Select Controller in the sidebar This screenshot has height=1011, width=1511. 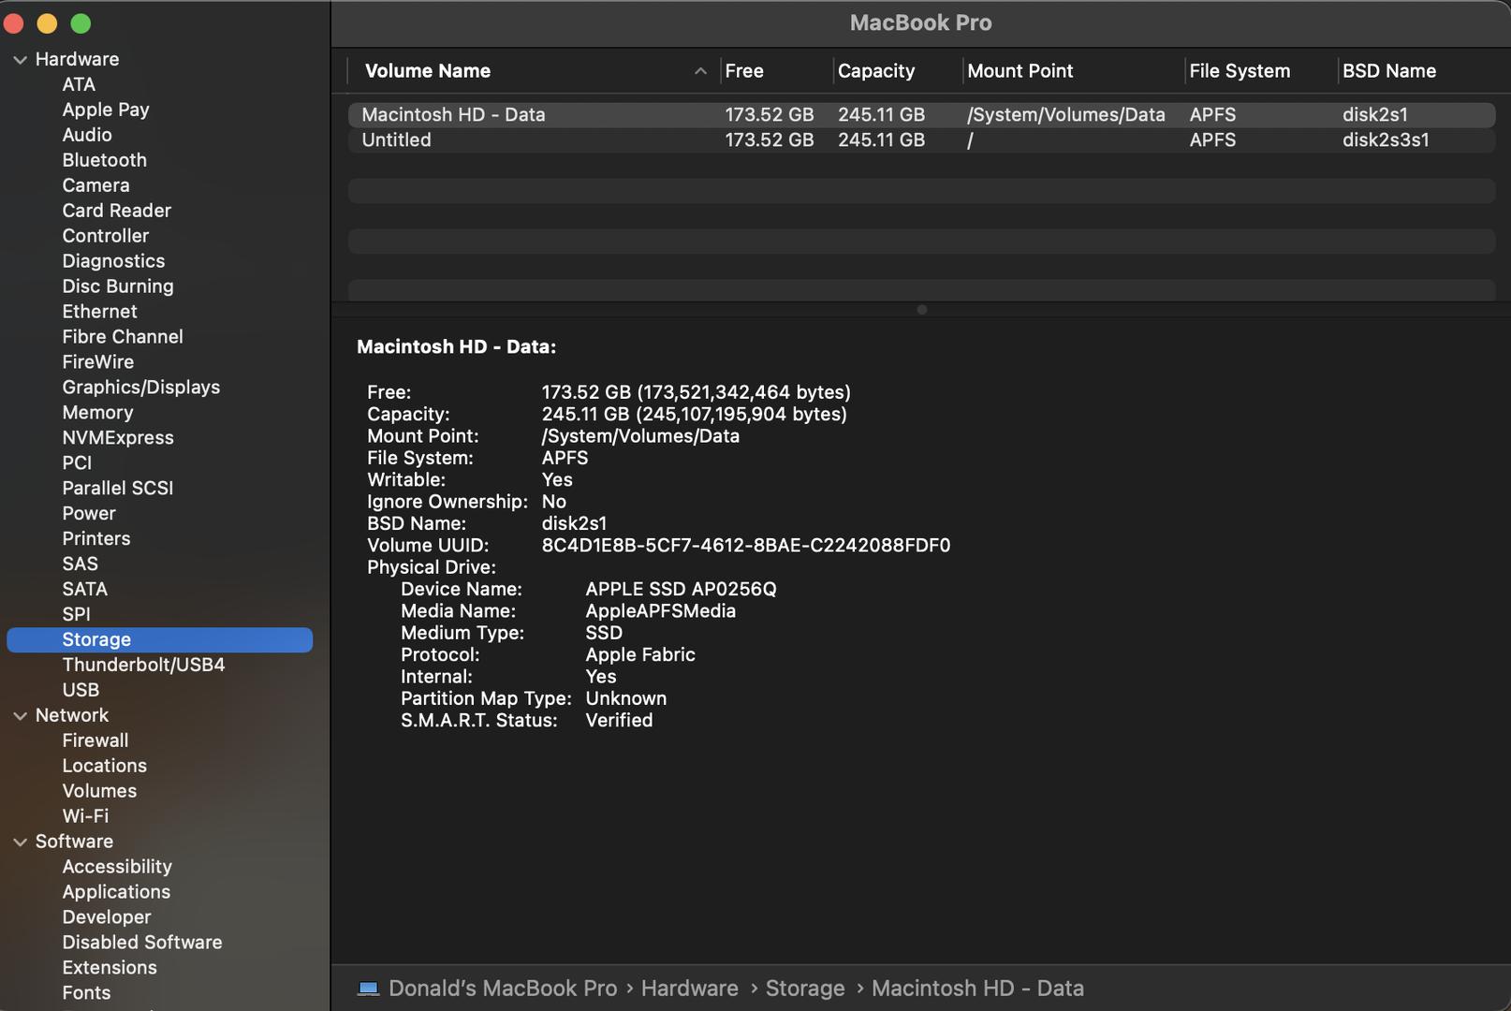pos(105,236)
